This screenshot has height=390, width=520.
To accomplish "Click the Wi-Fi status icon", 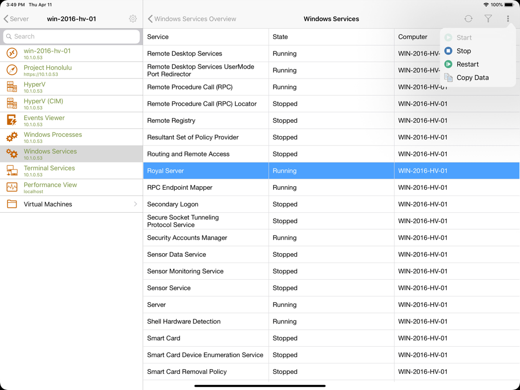I will coord(486,5).
